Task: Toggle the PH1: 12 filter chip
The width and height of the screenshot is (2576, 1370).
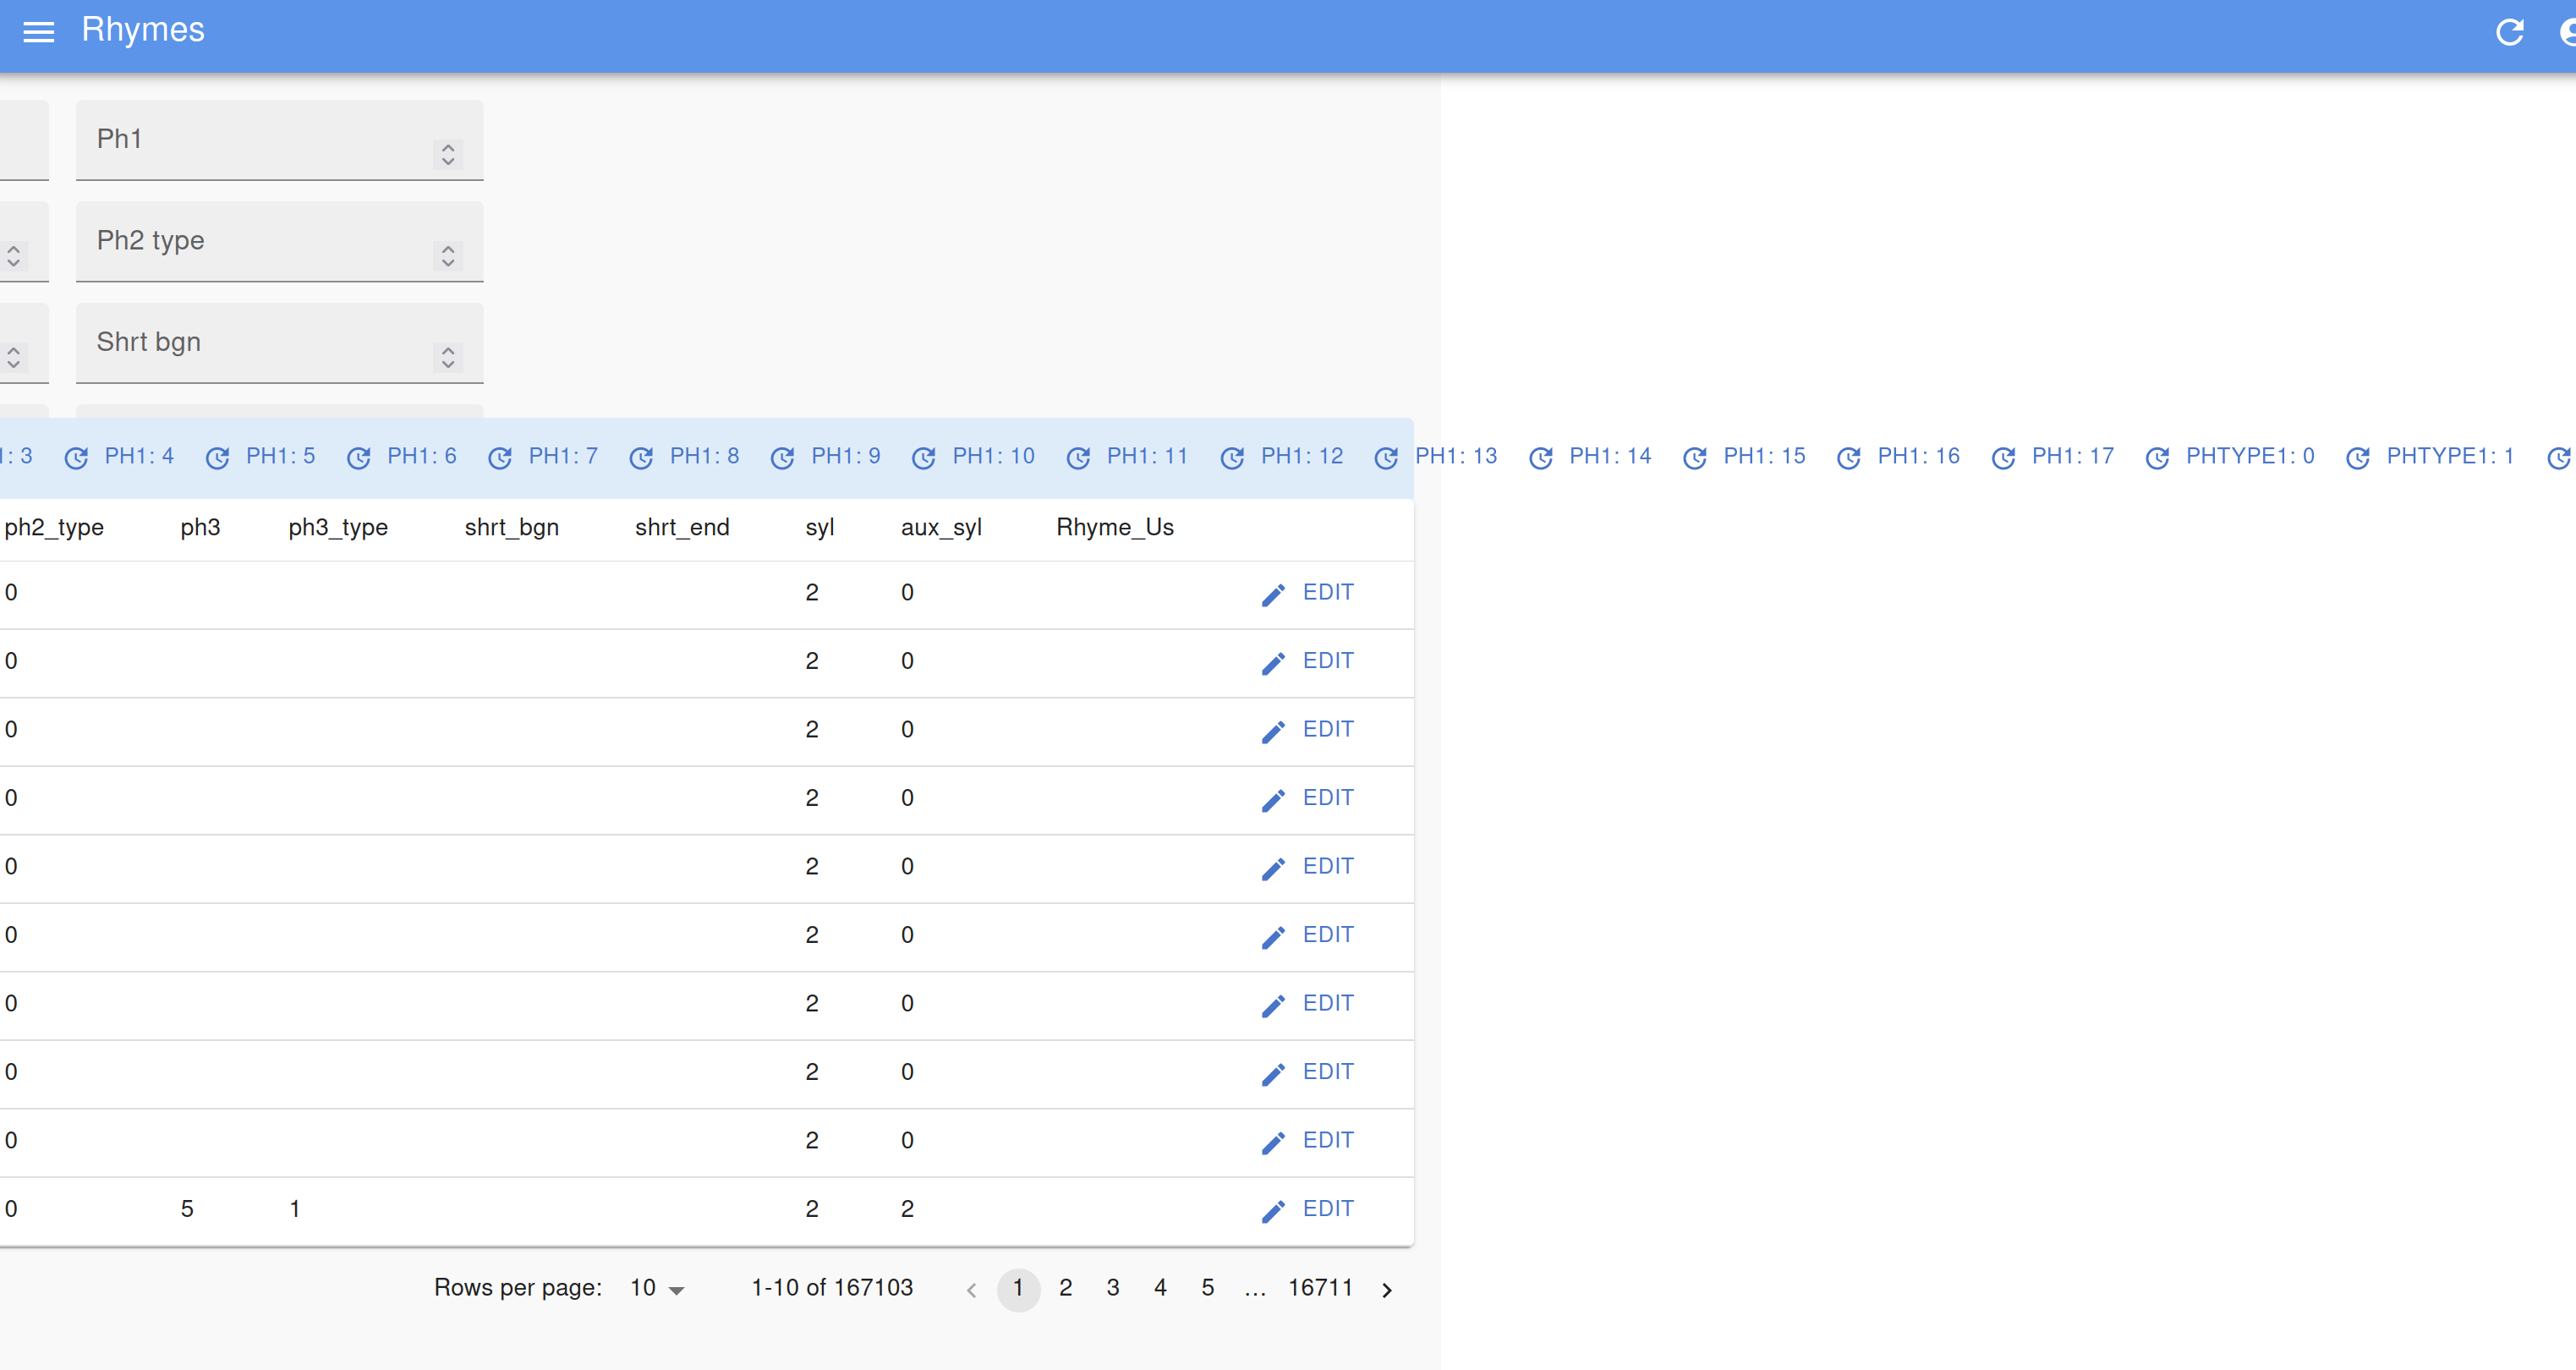Action: coord(1302,456)
